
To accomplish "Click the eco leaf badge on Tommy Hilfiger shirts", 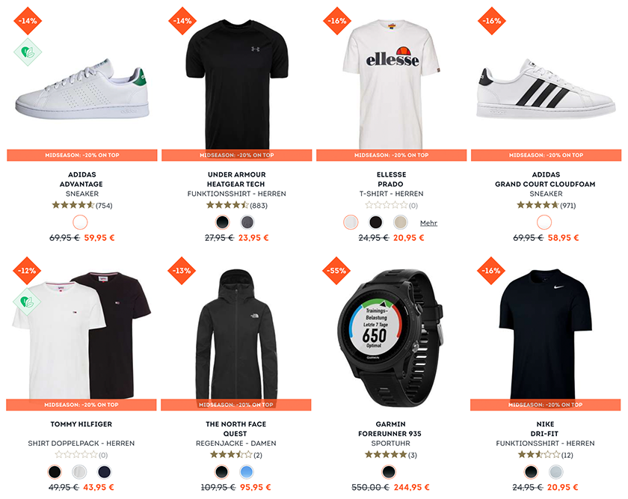I will coord(27,301).
